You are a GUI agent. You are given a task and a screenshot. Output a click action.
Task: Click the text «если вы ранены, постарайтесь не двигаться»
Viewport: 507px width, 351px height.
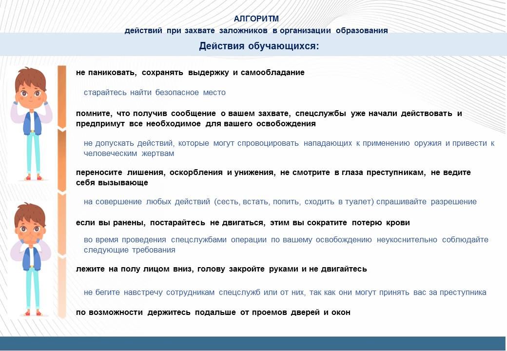[x=242, y=223]
